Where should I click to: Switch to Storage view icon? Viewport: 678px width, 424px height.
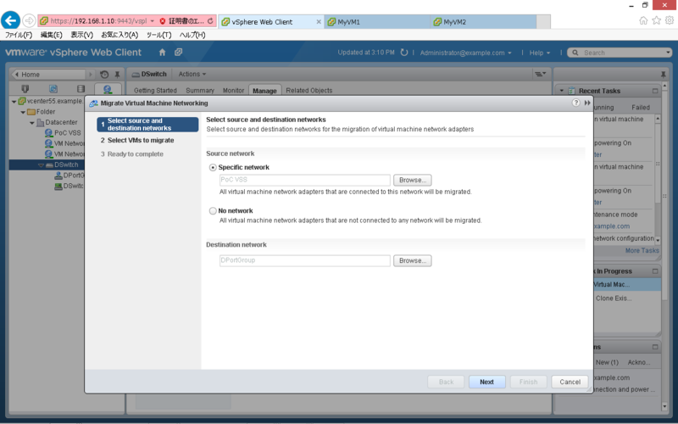(81, 89)
